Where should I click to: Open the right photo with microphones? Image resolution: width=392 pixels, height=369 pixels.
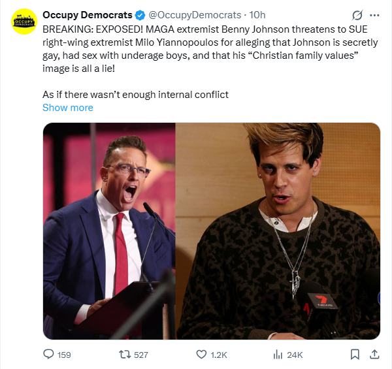point(278,231)
